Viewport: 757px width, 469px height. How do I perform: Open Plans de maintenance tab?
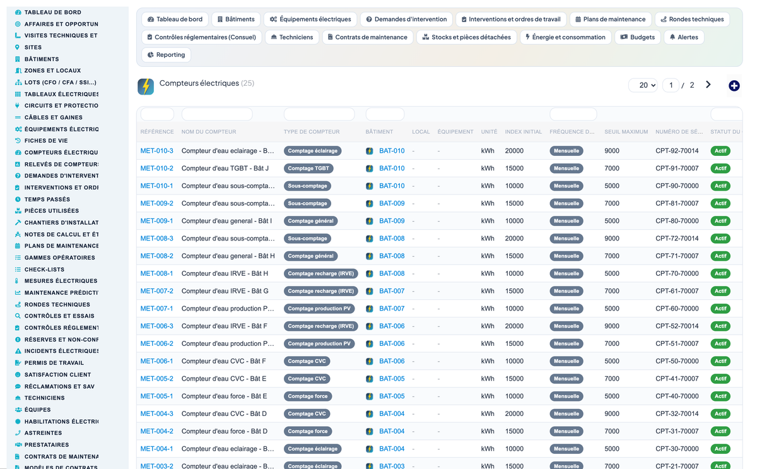click(611, 20)
